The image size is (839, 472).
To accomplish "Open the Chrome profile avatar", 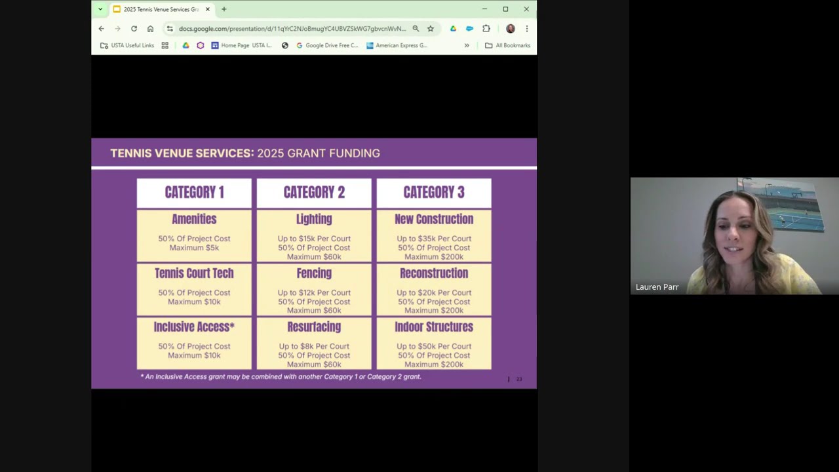I will pyautogui.click(x=511, y=29).
